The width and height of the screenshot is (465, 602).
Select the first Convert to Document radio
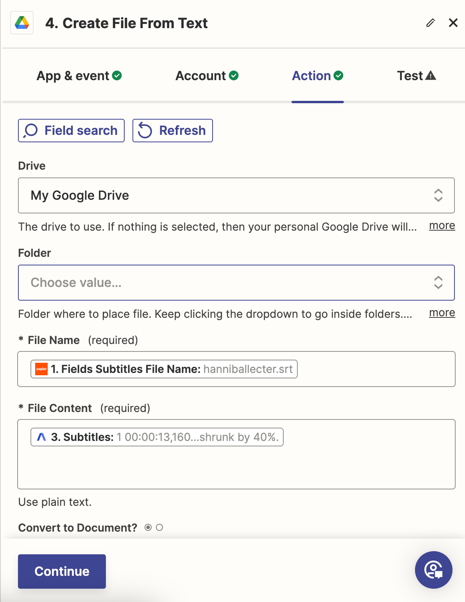(148, 527)
